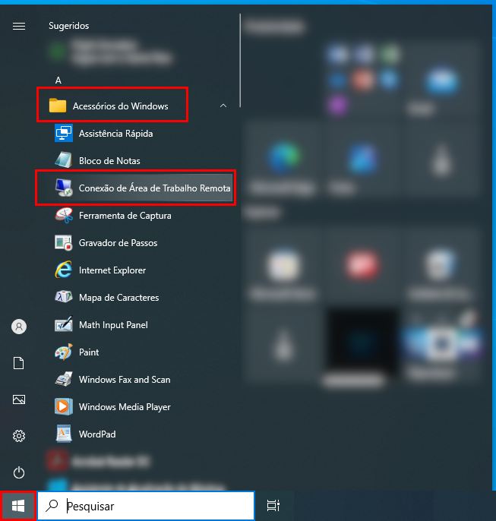Click the Ferramenta de Captura scissors icon
This screenshot has height=521, width=496.
point(64,216)
